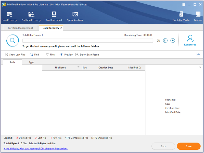Image resolution: width=204 pixels, height=153 pixels.
Task: Open the Data Recovery tool icon
Action: 9,14
